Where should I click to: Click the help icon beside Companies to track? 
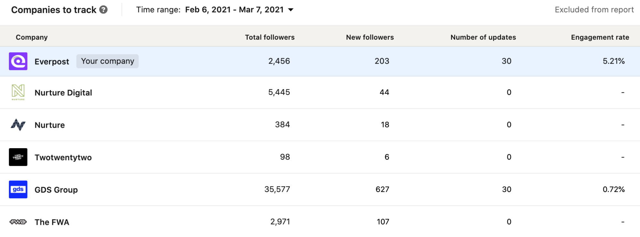click(x=103, y=10)
